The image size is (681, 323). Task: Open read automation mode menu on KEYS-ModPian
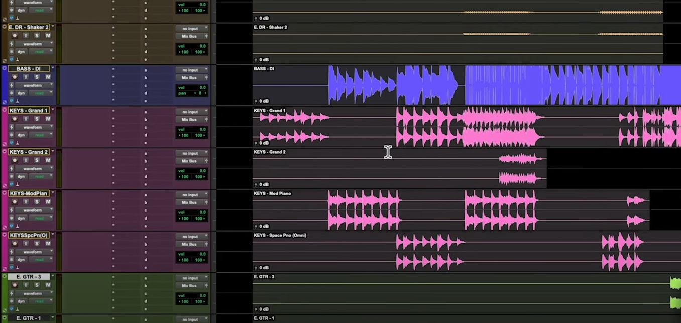tap(42, 219)
